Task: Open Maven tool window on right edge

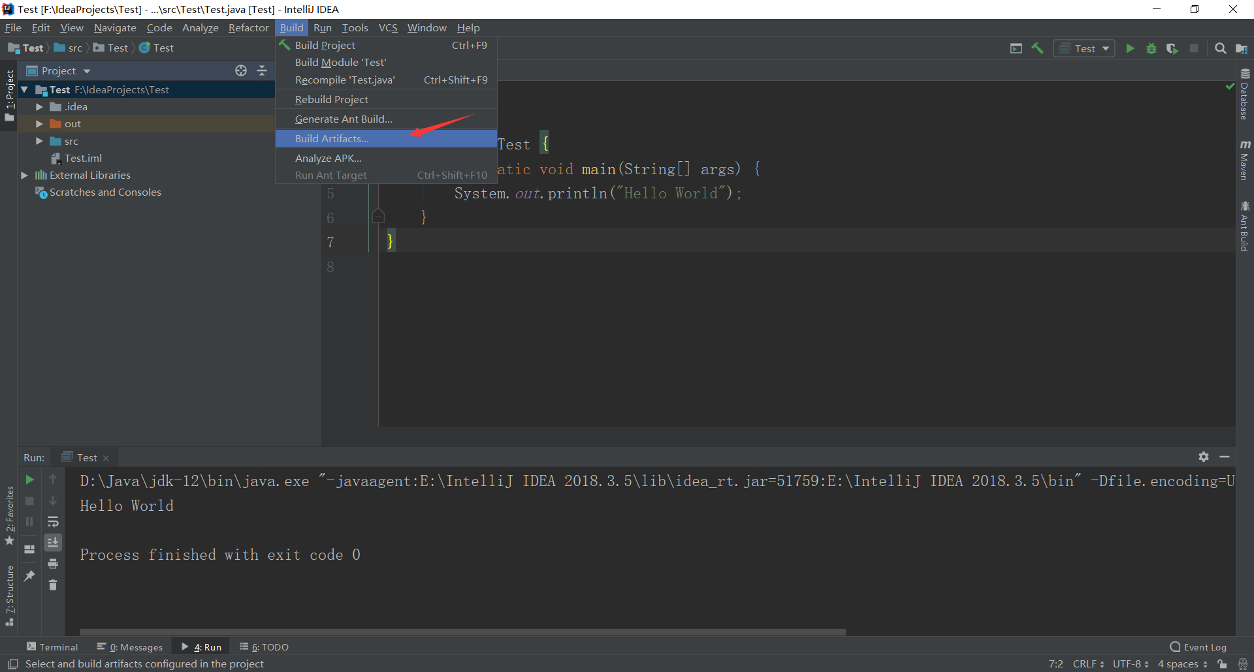Action: click(x=1244, y=160)
